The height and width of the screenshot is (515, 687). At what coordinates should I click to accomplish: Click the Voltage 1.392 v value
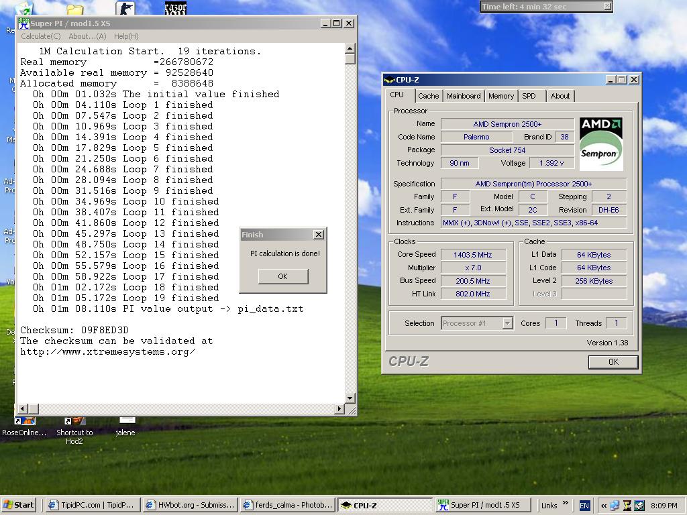(x=551, y=163)
